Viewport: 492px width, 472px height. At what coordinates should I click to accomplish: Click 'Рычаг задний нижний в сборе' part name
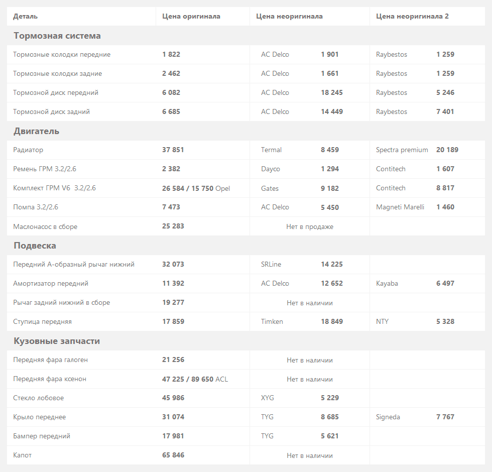pos(61,303)
